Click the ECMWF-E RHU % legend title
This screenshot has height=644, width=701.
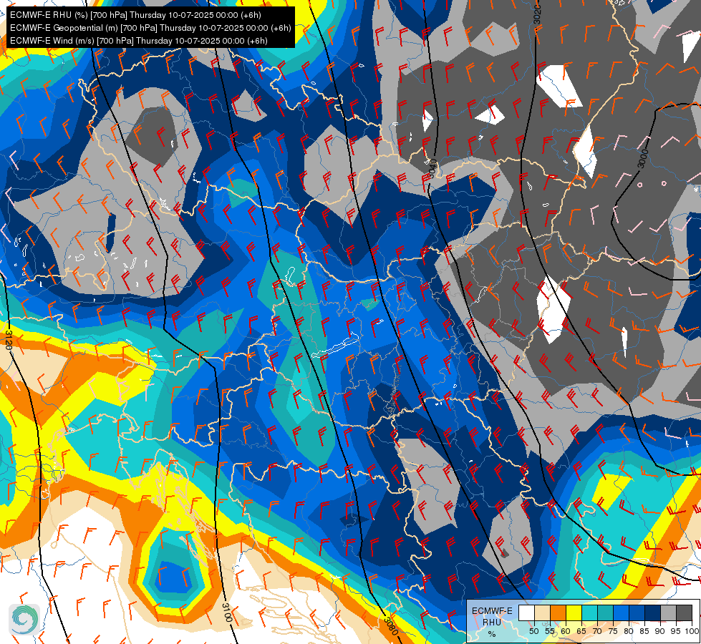[492, 622]
